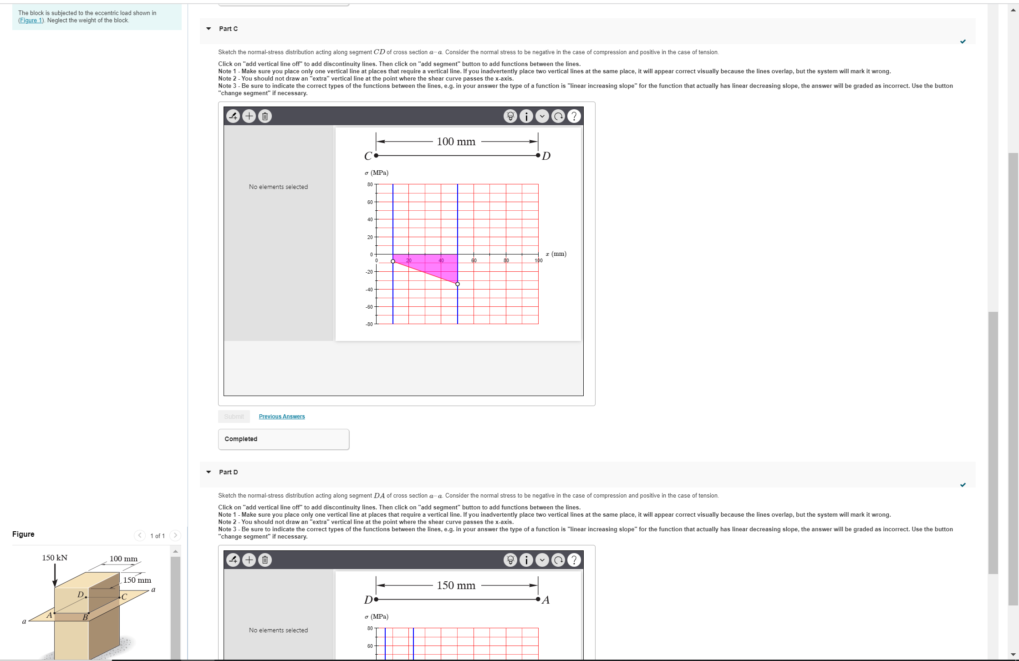This screenshot has width=1019, height=661.
Task: Open help using the question mark icon
Action: pyautogui.click(x=574, y=116)
